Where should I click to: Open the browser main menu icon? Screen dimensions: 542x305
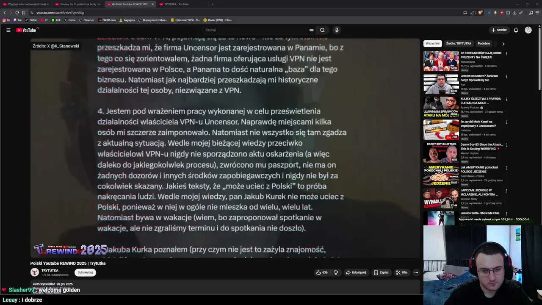(x=538, y=13)
